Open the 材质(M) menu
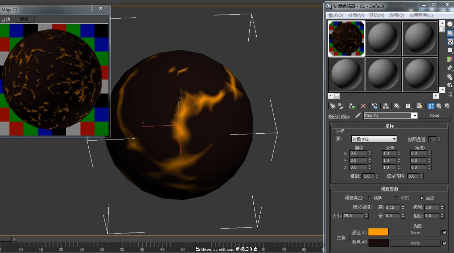This screenshot has width=454, height=253. tap(356, 15)
